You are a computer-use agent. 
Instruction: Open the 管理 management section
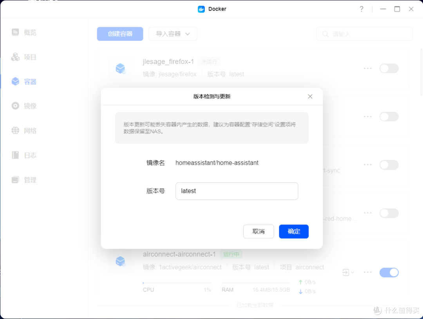pos(24,180)
